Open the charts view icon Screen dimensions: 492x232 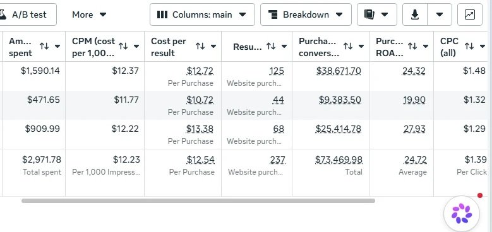click(x=470, y=14)
